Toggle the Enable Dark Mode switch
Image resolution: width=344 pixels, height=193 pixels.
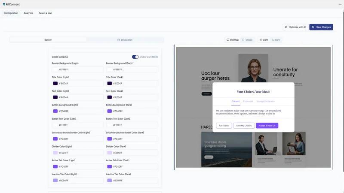click(135, 57)
